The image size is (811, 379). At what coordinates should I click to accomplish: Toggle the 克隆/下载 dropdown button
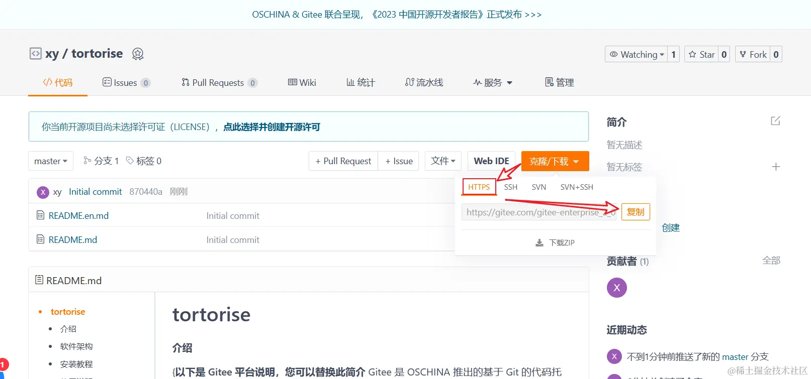point(555,161)
